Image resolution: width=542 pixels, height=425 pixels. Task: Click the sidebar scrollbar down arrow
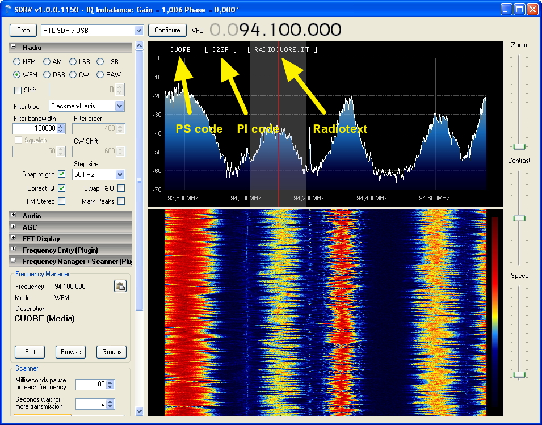tap(139, 411)
